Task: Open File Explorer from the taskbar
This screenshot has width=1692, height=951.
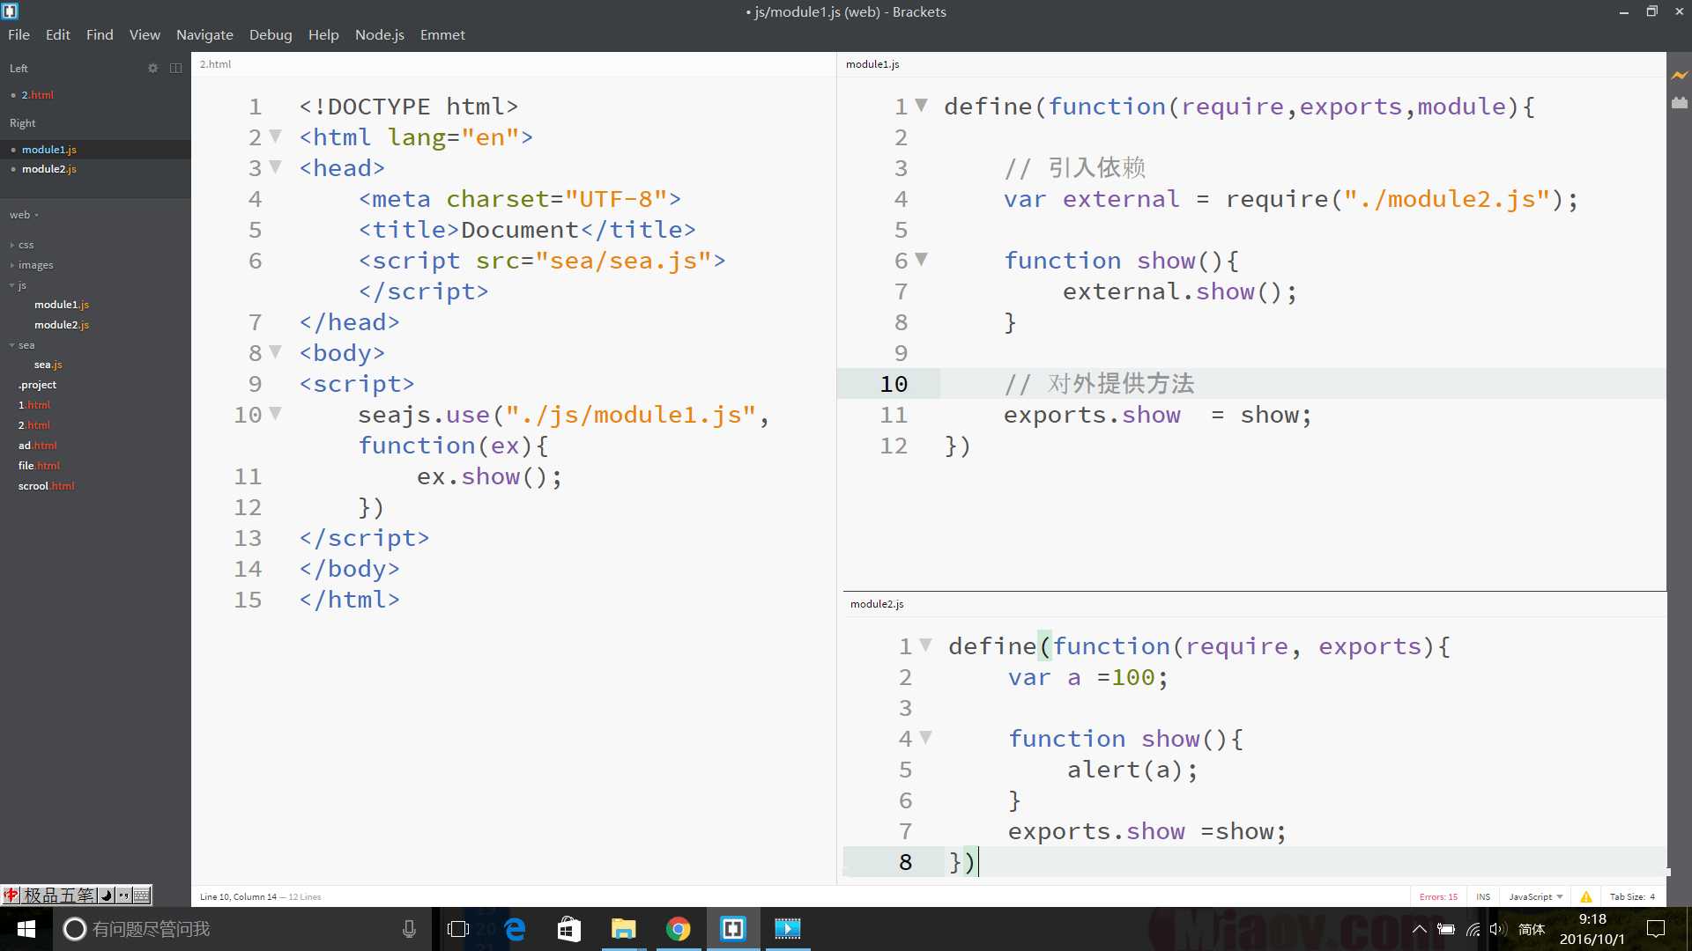Action: (x=624, y=929)
